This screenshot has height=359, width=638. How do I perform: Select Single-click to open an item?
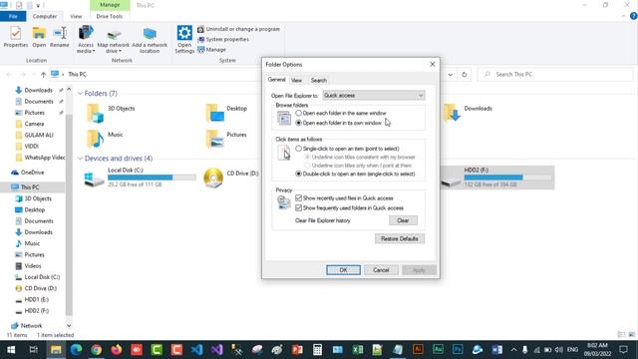pos(347,149)
